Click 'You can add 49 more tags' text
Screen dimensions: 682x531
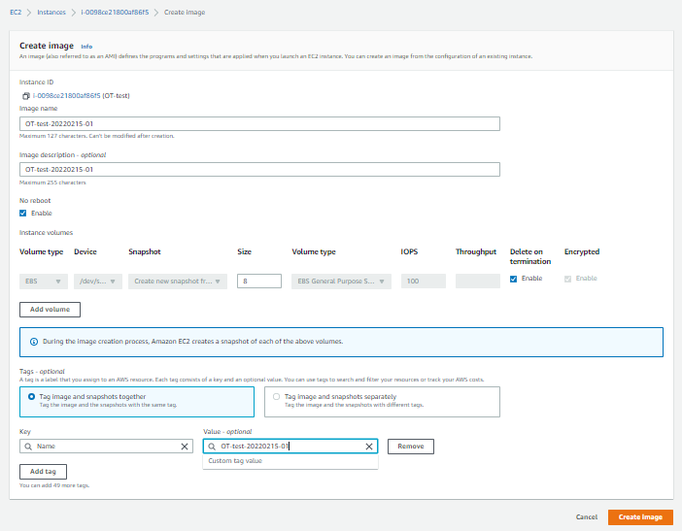click(54, 485)
